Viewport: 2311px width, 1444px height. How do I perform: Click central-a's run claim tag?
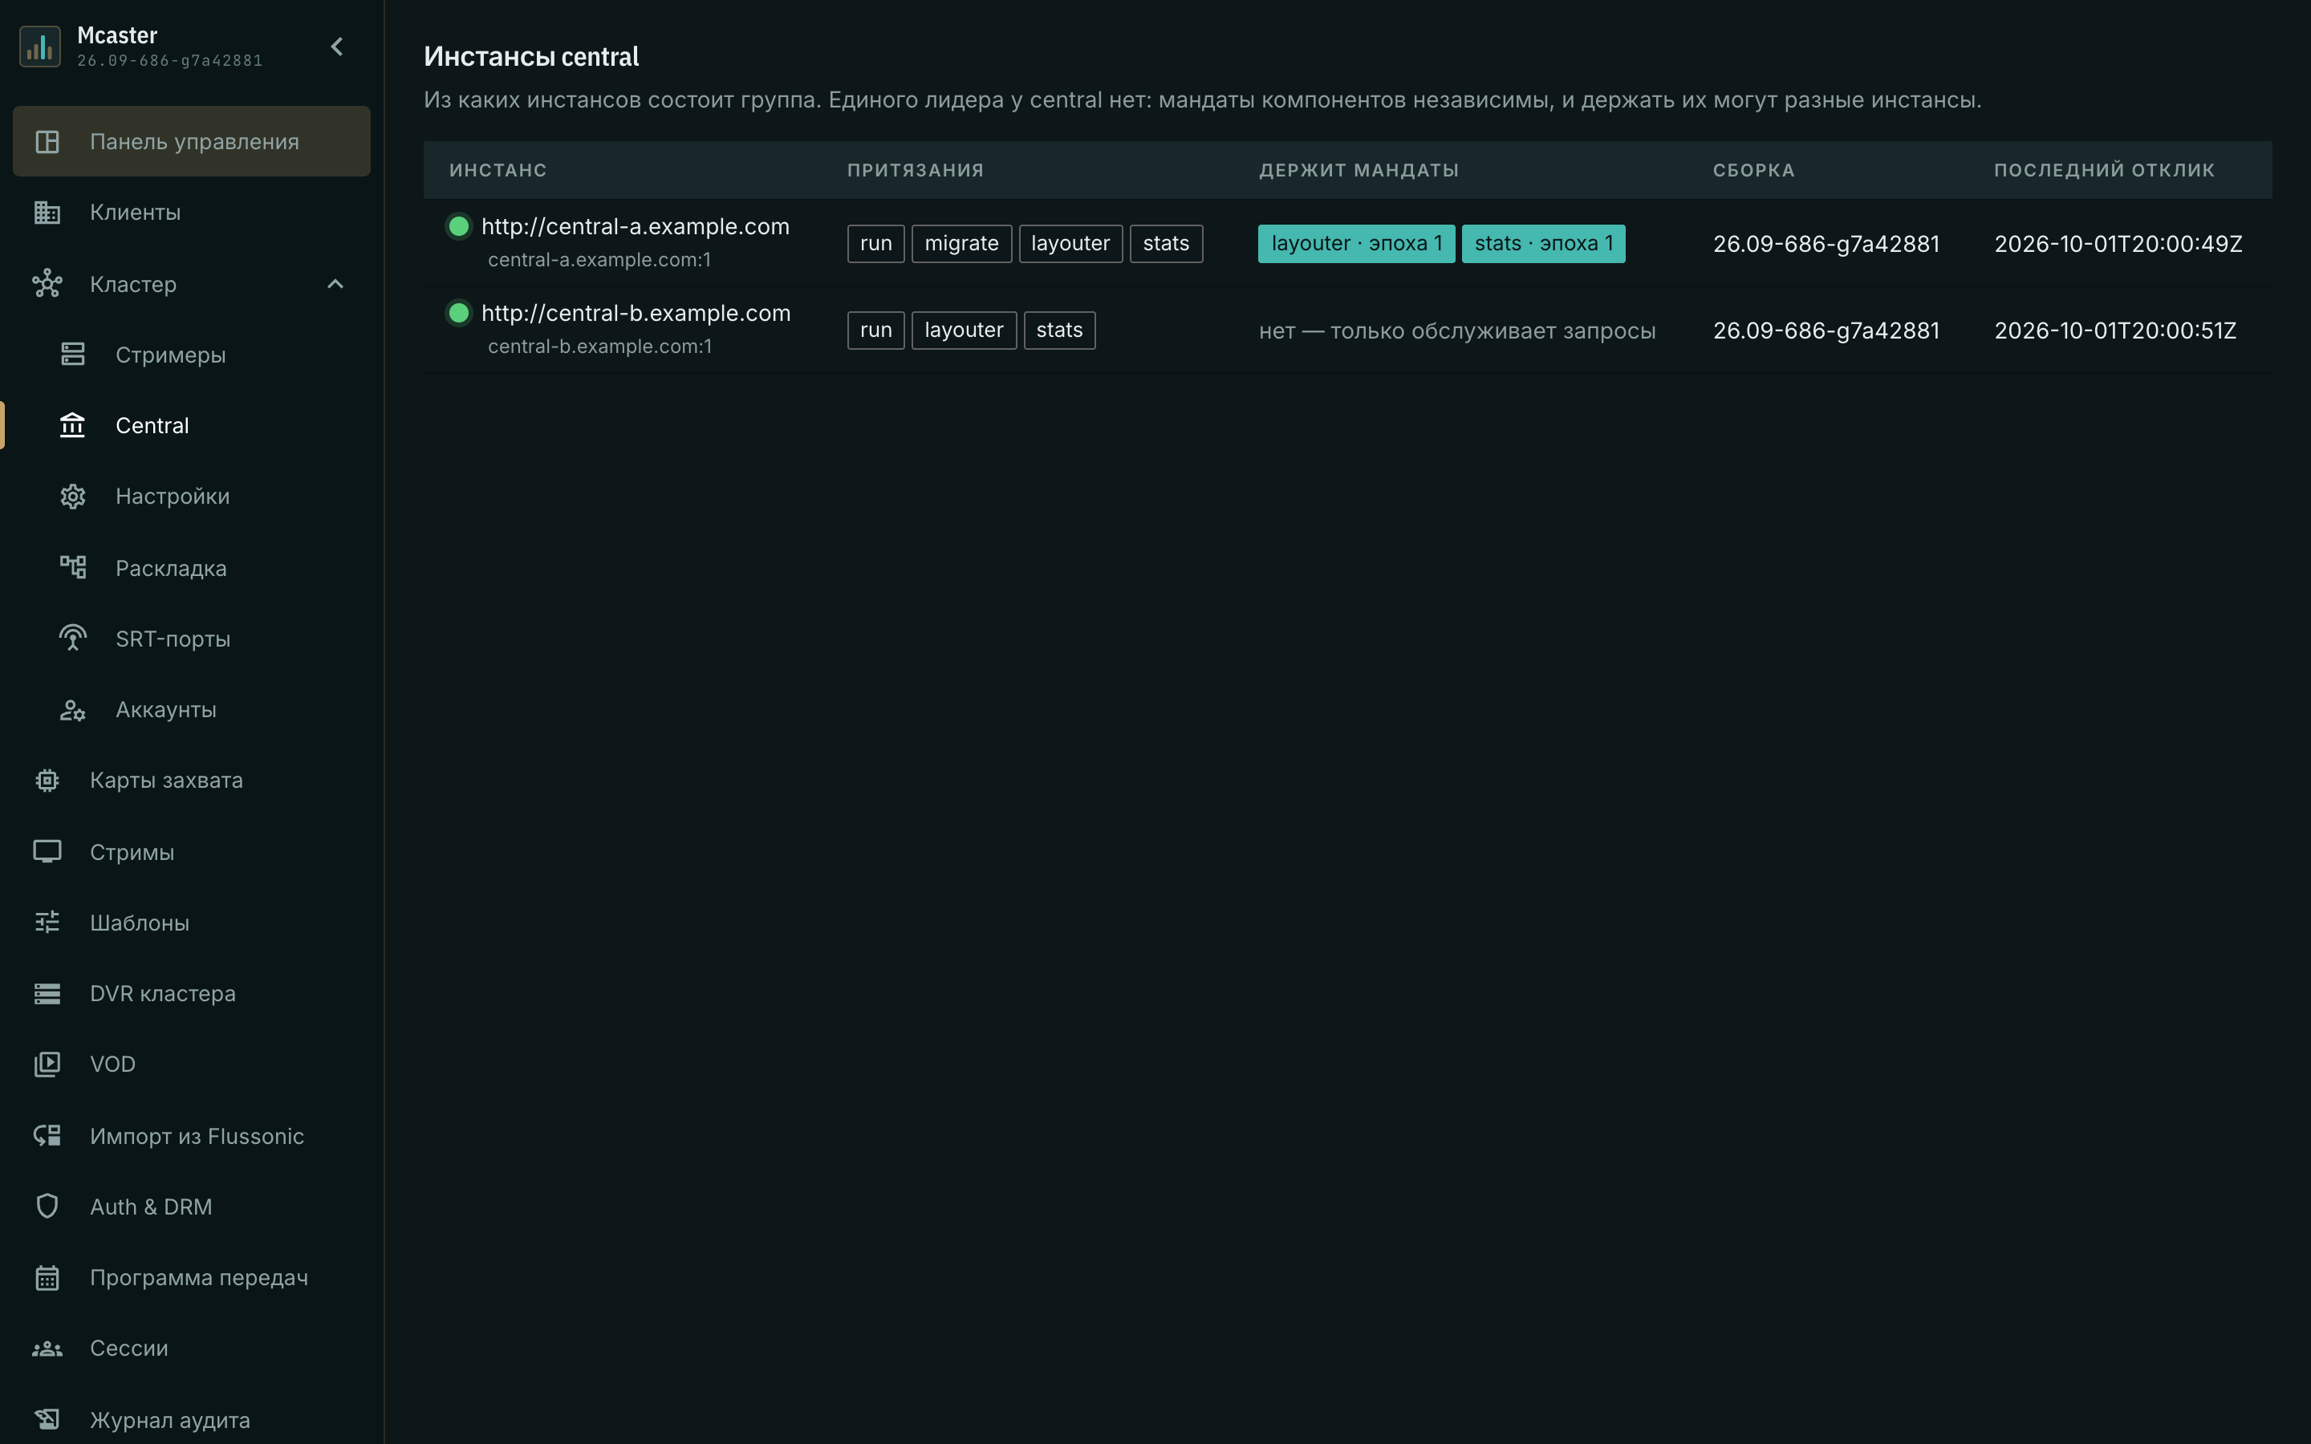pyautogui.click(x=875, y=244)
